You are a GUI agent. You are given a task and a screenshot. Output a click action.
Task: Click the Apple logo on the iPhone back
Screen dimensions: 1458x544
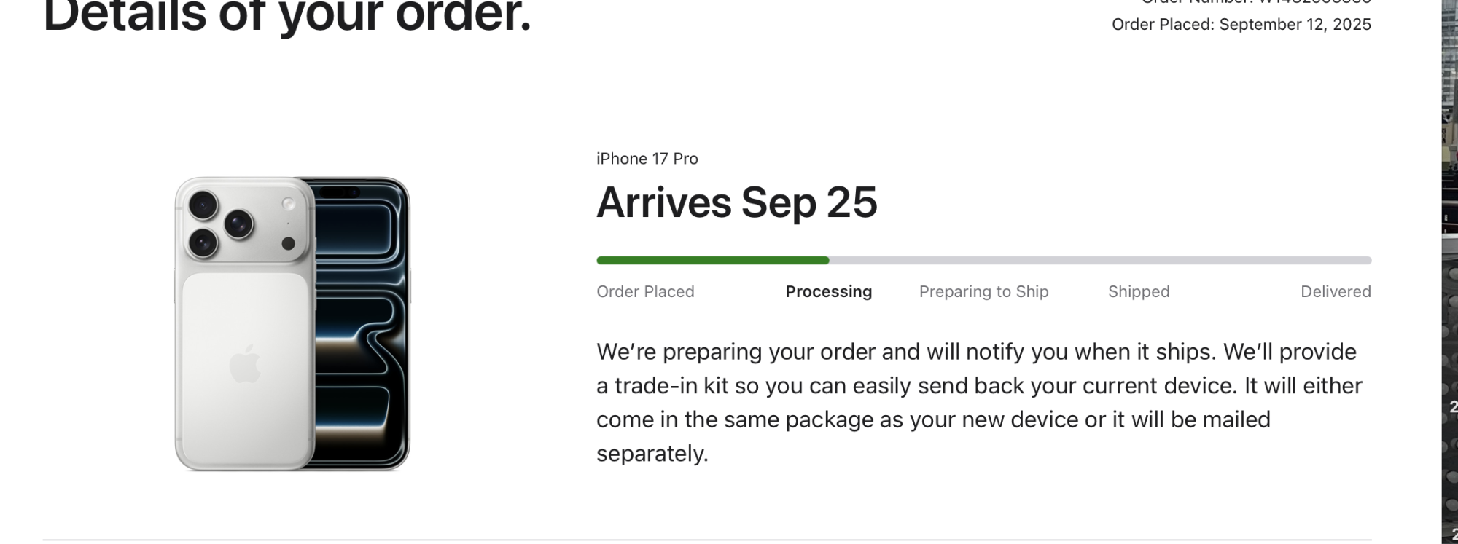pos(246,364)
